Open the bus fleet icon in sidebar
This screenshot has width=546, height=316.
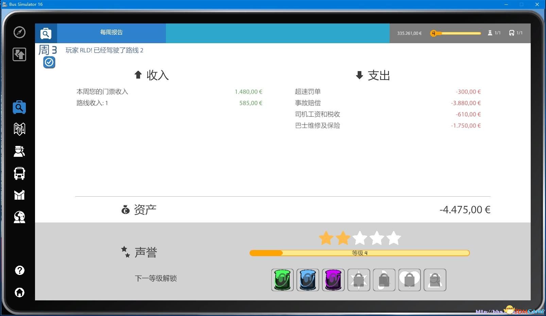(19, 173)
